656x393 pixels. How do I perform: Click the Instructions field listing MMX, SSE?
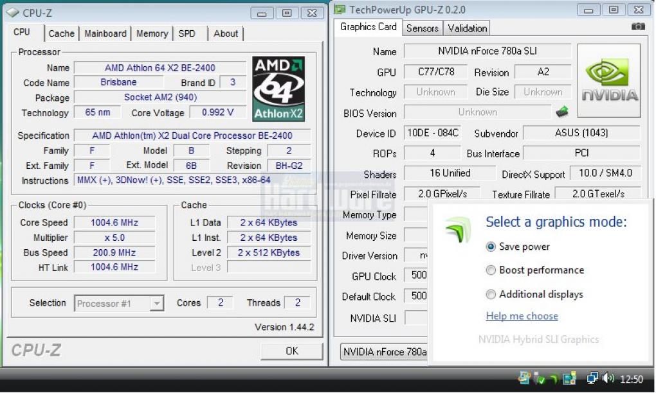[192, 180]
